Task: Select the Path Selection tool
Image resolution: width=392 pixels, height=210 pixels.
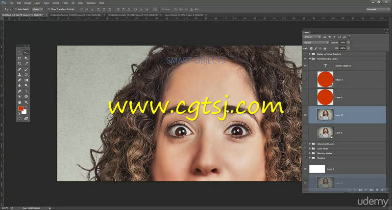Action: pos(20,97)
